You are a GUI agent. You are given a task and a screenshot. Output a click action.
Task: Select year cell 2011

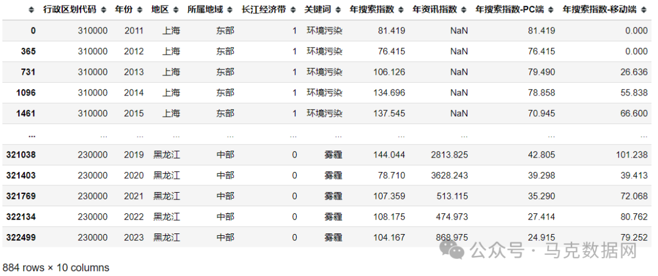tap(134, 30)
